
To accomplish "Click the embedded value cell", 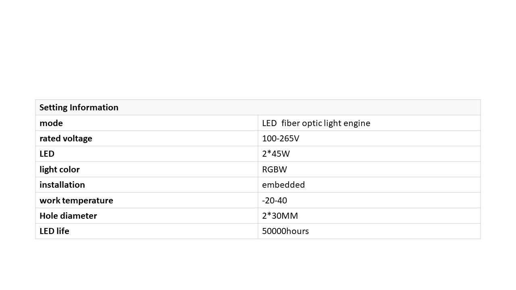I will point(369,185).
